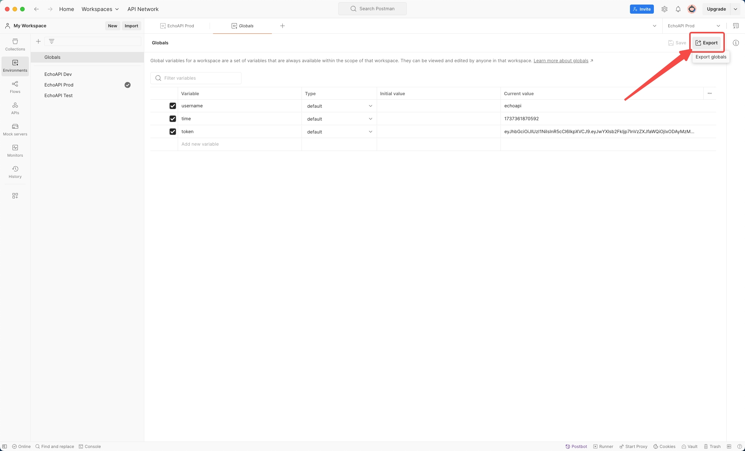Image resolution: width=745 pixels, height=451 pixels.
Task: Click the Upgrade button
Action: point(716,9)
